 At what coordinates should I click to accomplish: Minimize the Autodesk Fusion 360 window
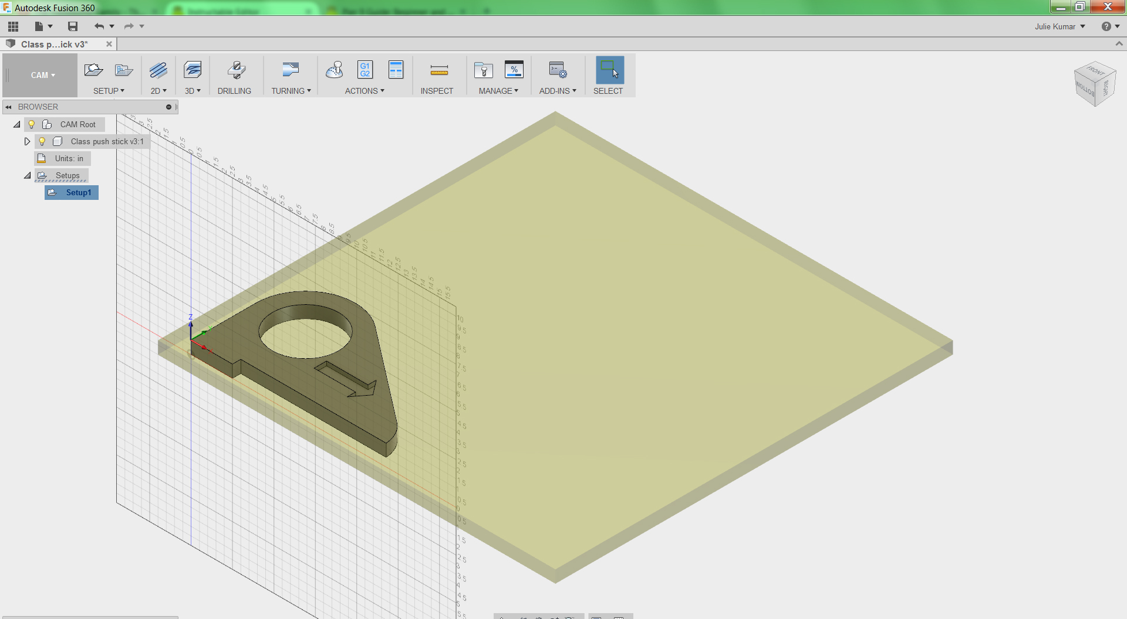(1060, 7)
